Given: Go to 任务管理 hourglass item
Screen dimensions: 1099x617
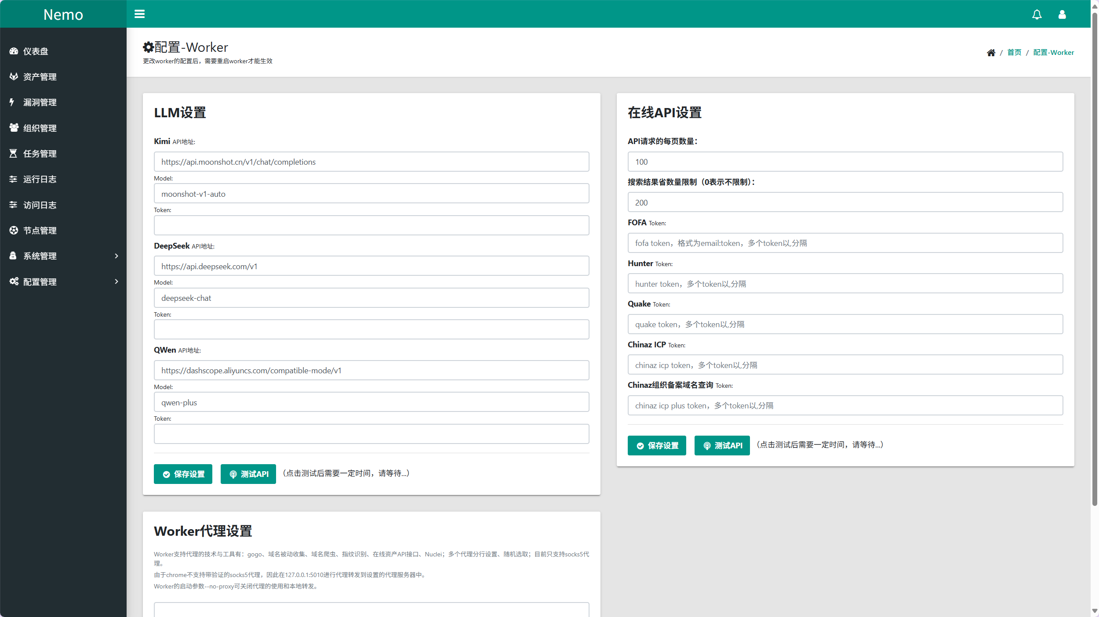Looking at the screenshot, I should (x=40, y=154).
